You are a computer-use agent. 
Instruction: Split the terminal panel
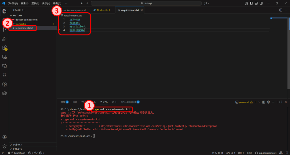click(x=264, y=102)
